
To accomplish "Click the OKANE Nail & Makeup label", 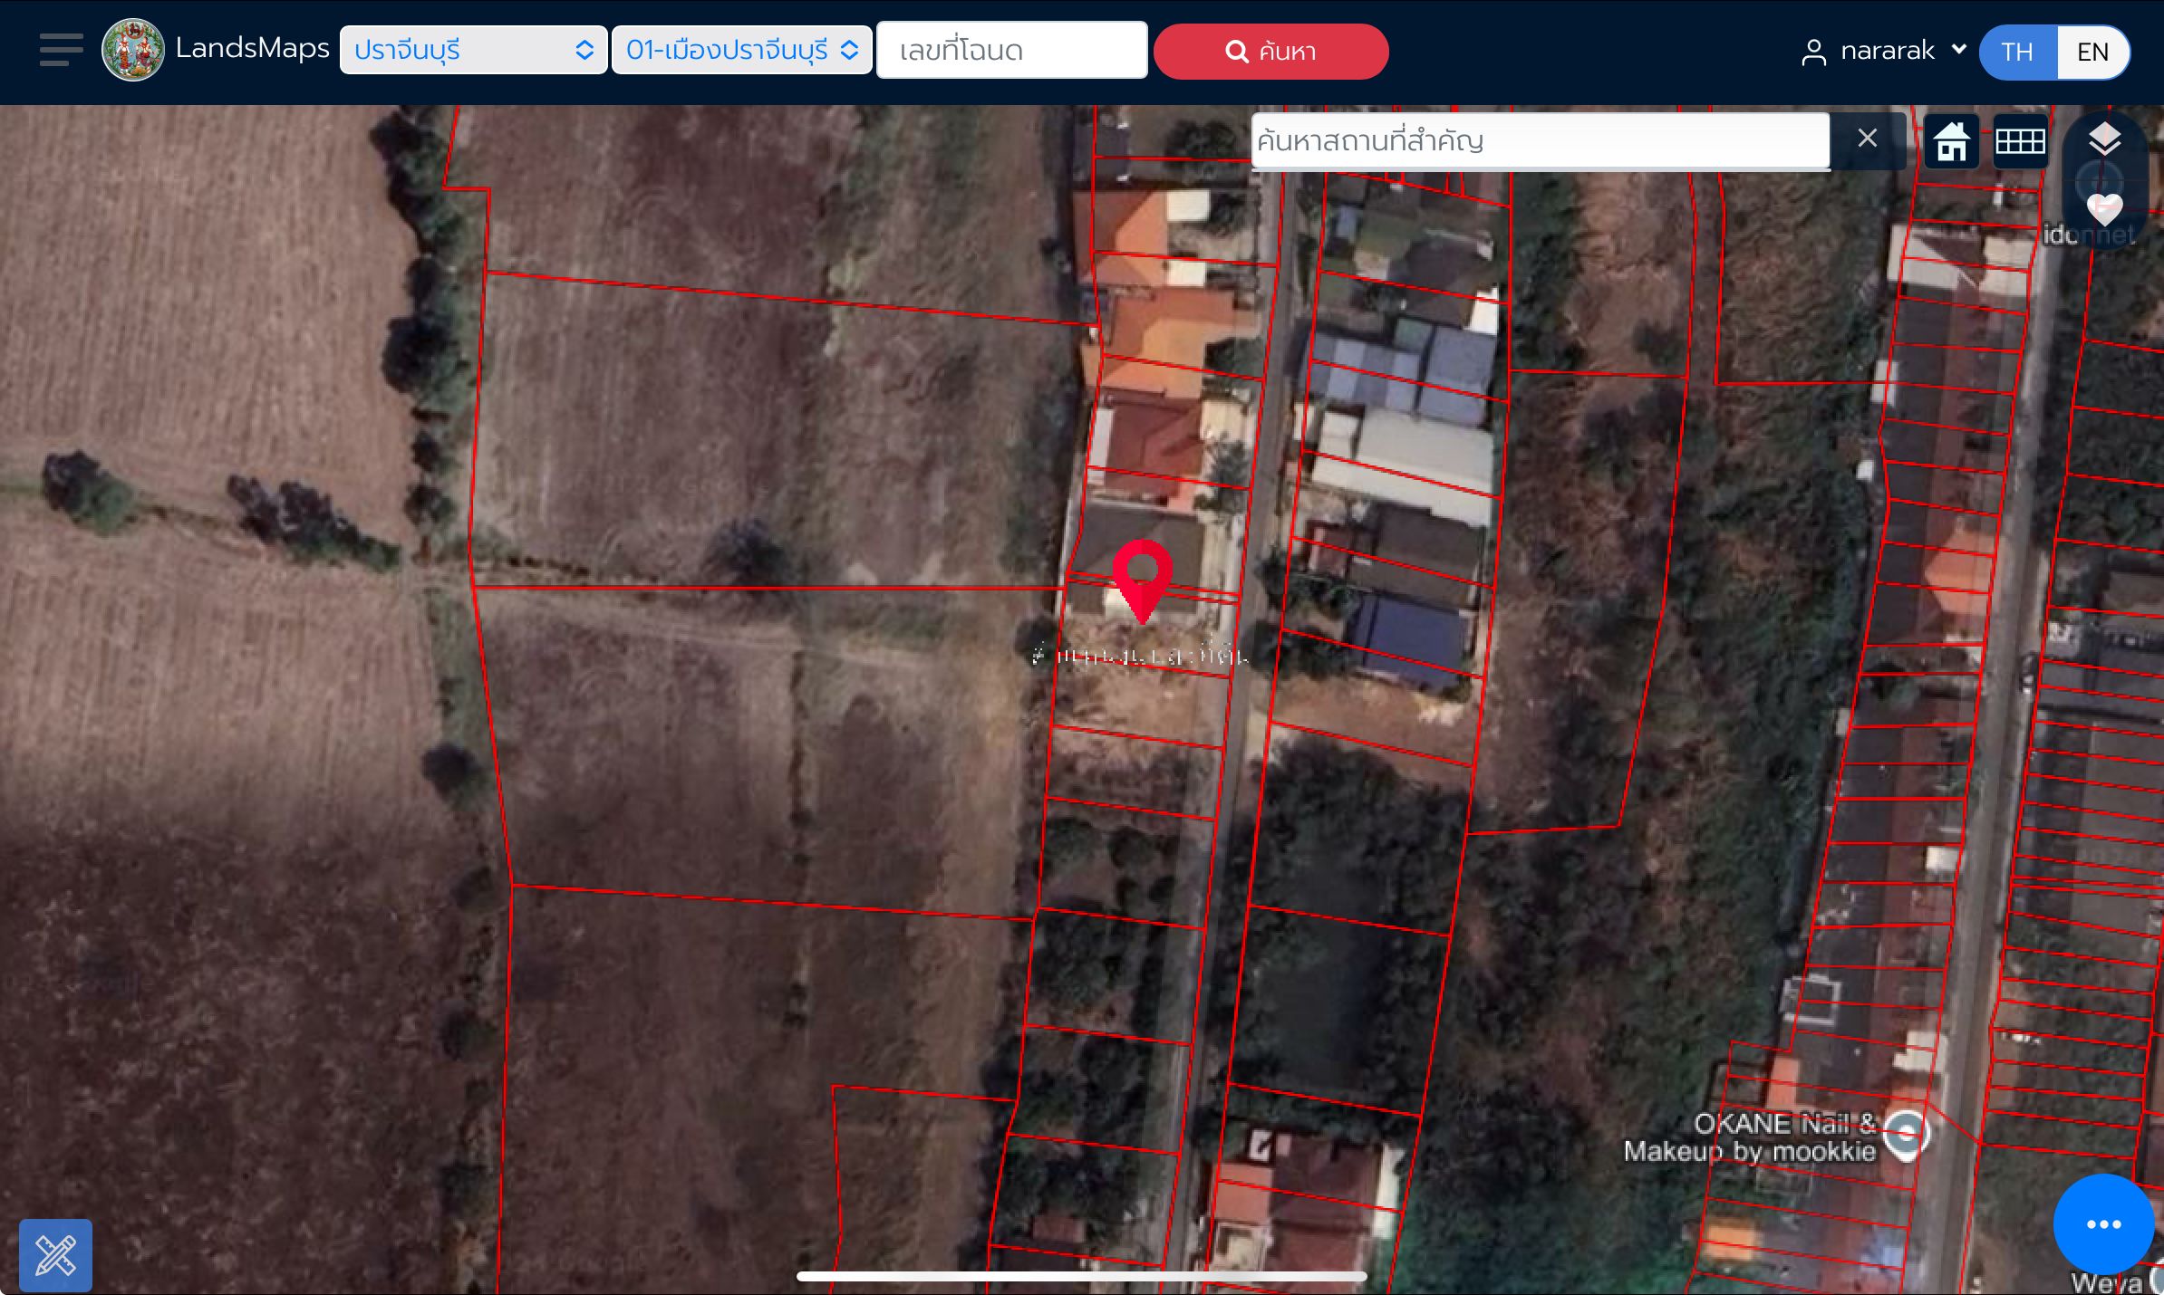I will pyautogui.click(x=1749, y=1137).
